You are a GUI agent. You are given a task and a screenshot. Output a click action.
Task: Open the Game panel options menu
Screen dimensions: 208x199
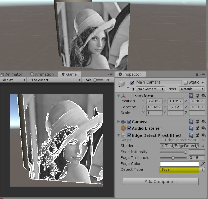(x=110, y=74)
